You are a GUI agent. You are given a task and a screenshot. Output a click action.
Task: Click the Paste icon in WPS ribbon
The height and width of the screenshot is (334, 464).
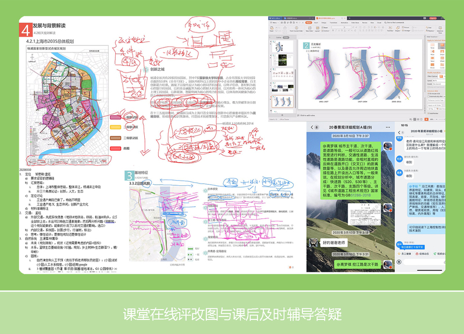[x=272, y=28]
